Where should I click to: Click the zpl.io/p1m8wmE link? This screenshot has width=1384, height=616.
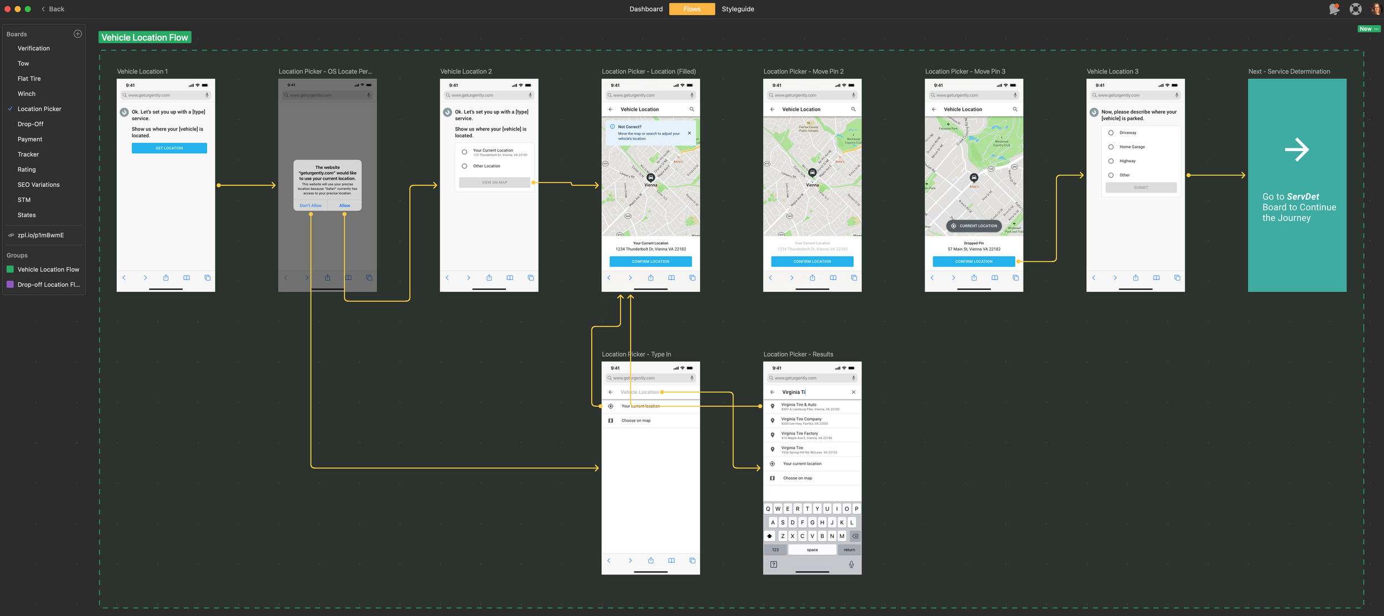pyautogui.click(x=40, y=235)
